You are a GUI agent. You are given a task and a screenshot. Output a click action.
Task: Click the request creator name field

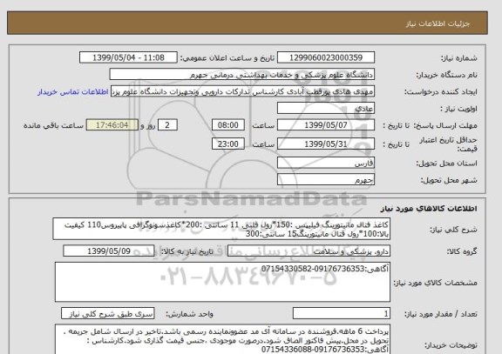pyautogui.click(x=242, y=91)
